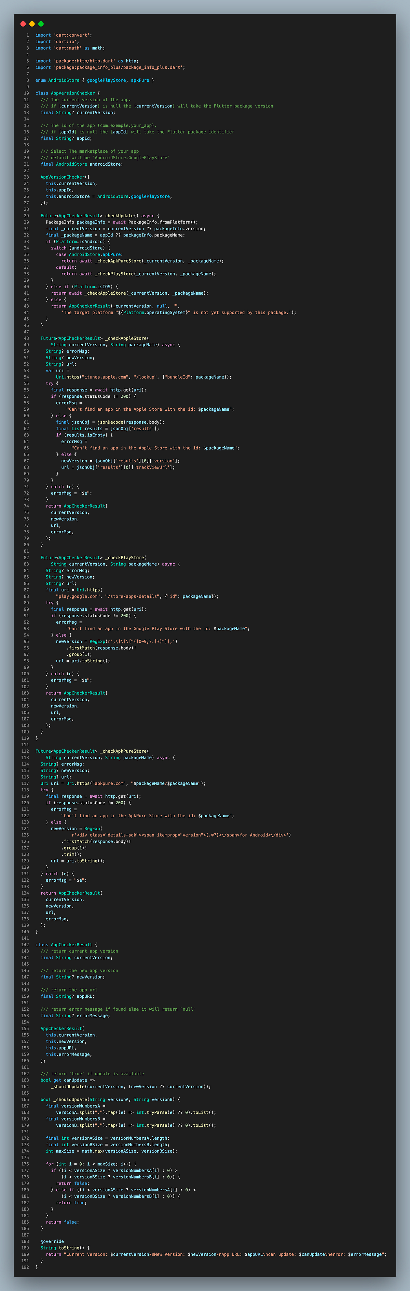Select the "final int versionASize" declaration line
This screenshot has width=410, height=1291.
pyautogui.click(x=108, y=1138)
